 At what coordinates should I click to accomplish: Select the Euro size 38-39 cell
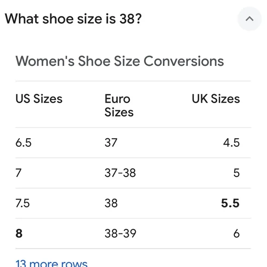[x=121, y=233]
